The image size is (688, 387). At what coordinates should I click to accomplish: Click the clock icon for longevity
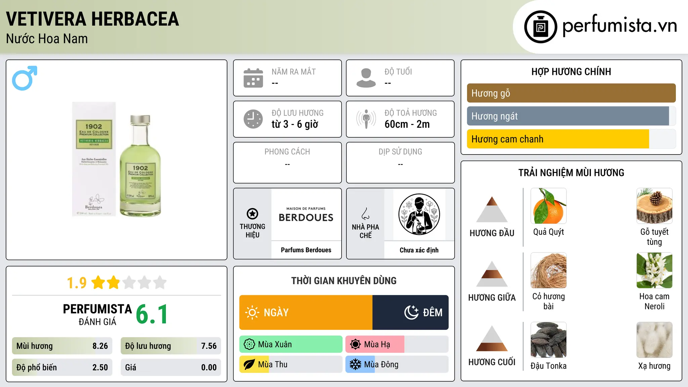click(253, 119)
